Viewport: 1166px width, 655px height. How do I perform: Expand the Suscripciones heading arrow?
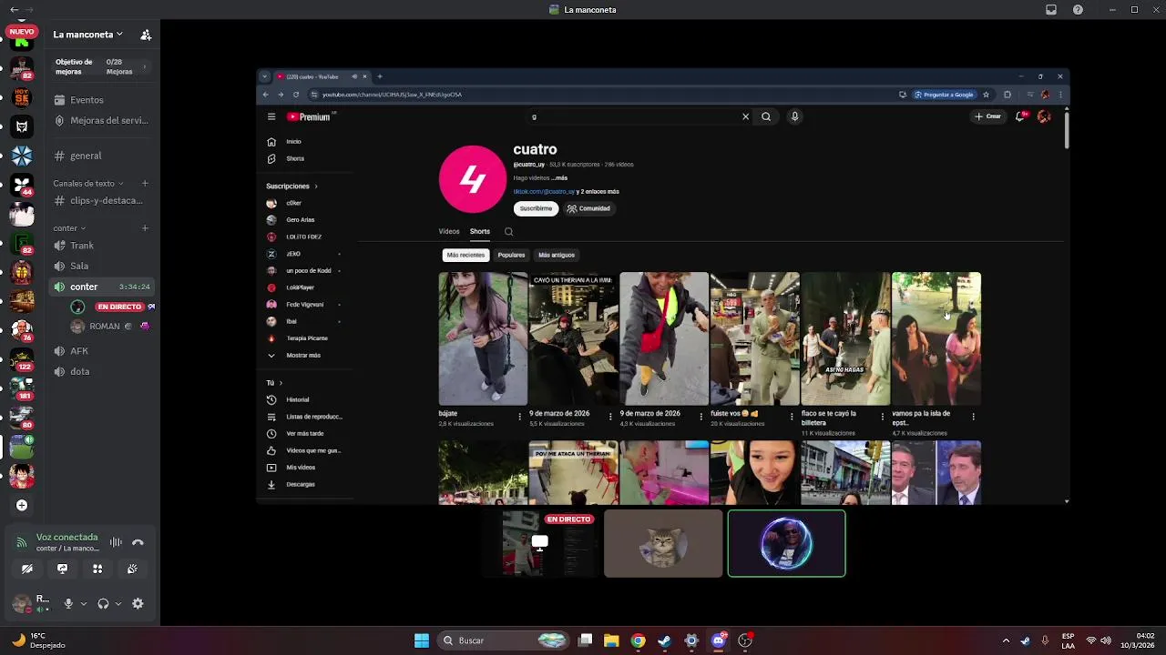(x=316, y=186)
